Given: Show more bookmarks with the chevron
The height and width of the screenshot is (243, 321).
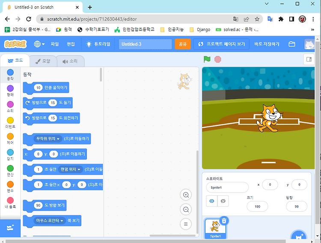Looking at the screenshot, I should [312, 30].
